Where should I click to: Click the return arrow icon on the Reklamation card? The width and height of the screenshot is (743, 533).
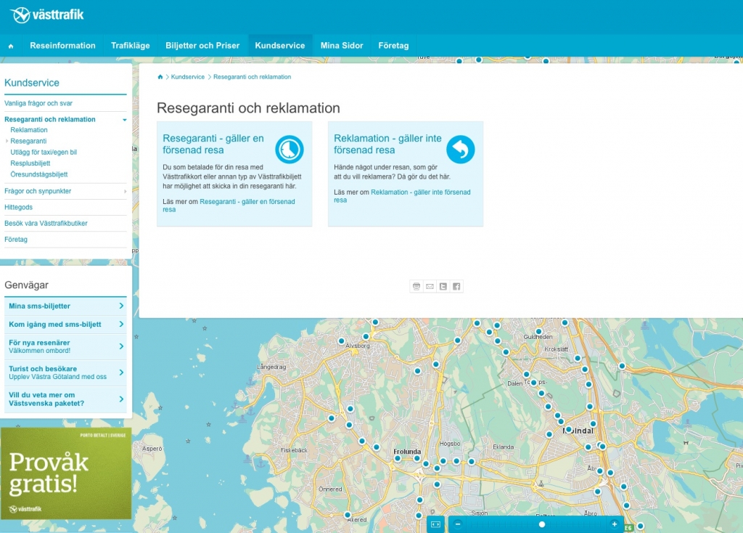click(x=460, y=150)
